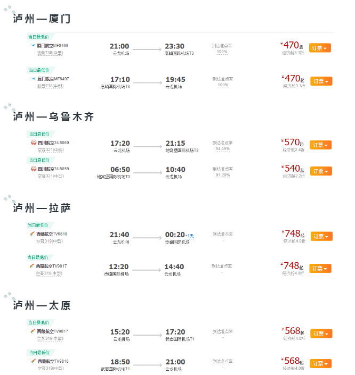Screen dimensions: 355x375
Task: Click the 100% on-time rate for MF8498
Action: click(222, 52)
